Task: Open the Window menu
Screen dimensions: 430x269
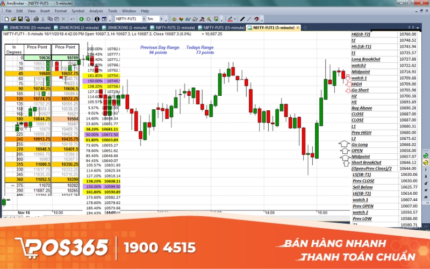Action: [x=129, y=11]
